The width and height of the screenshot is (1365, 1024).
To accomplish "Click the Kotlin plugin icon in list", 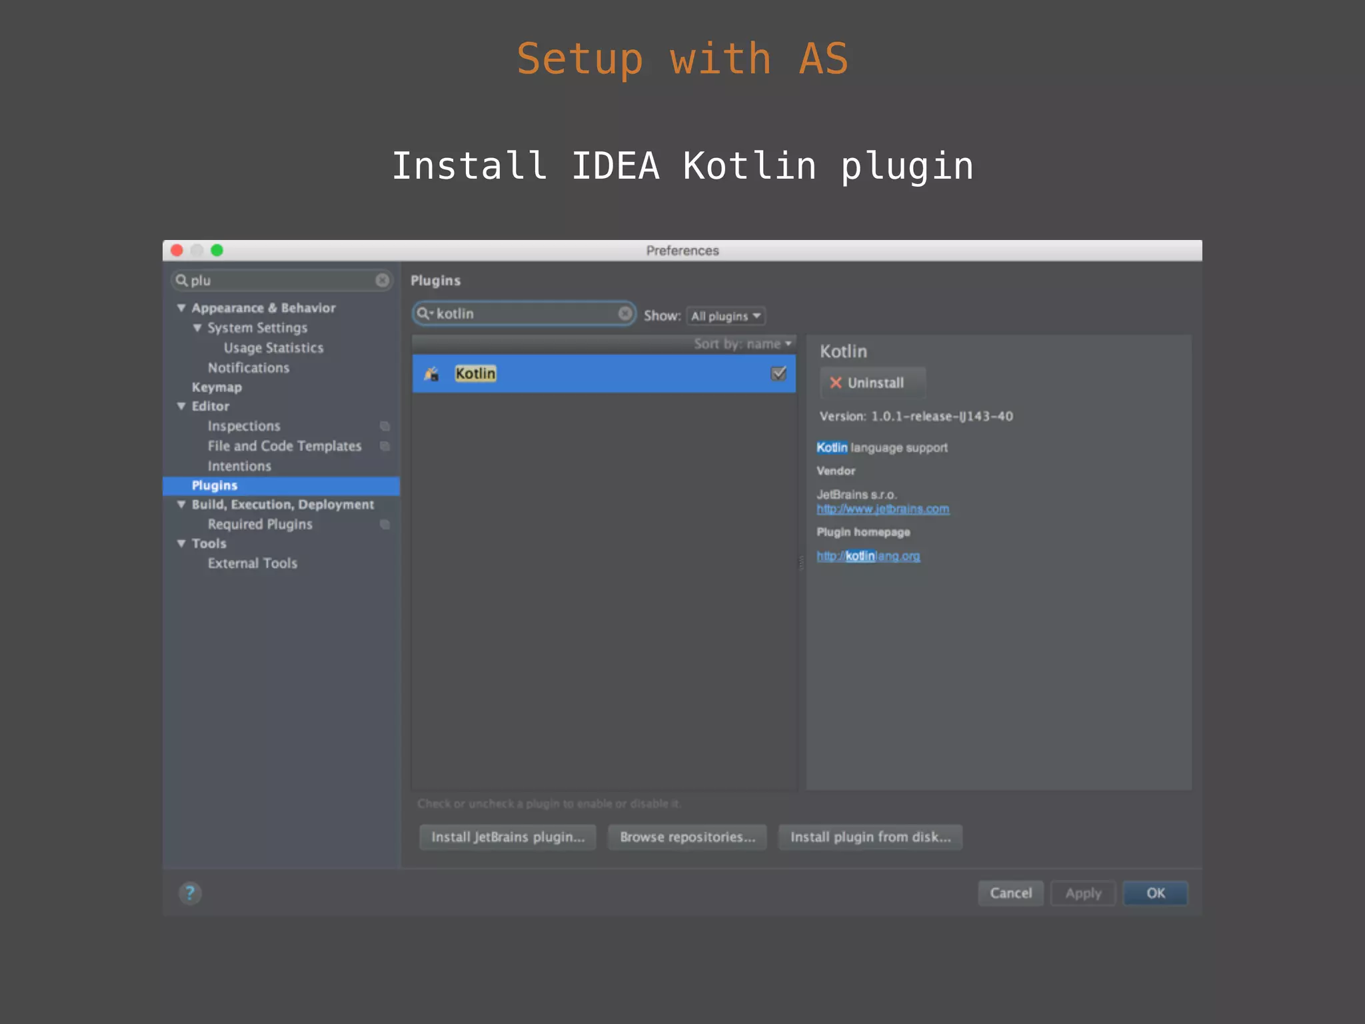I will pos(431,374).
